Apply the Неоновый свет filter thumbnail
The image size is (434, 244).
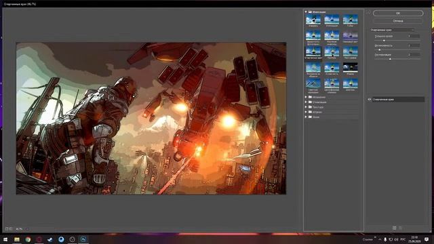coord(350,36)
